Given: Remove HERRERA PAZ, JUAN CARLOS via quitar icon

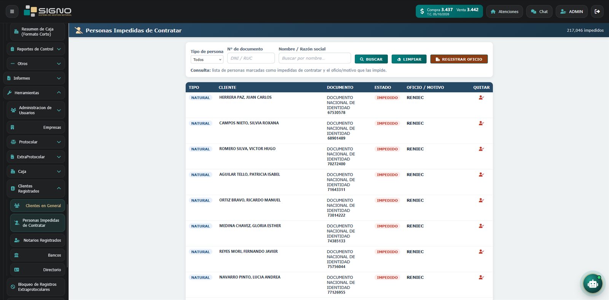Looking at the screenshot, I should coord(481,98).
